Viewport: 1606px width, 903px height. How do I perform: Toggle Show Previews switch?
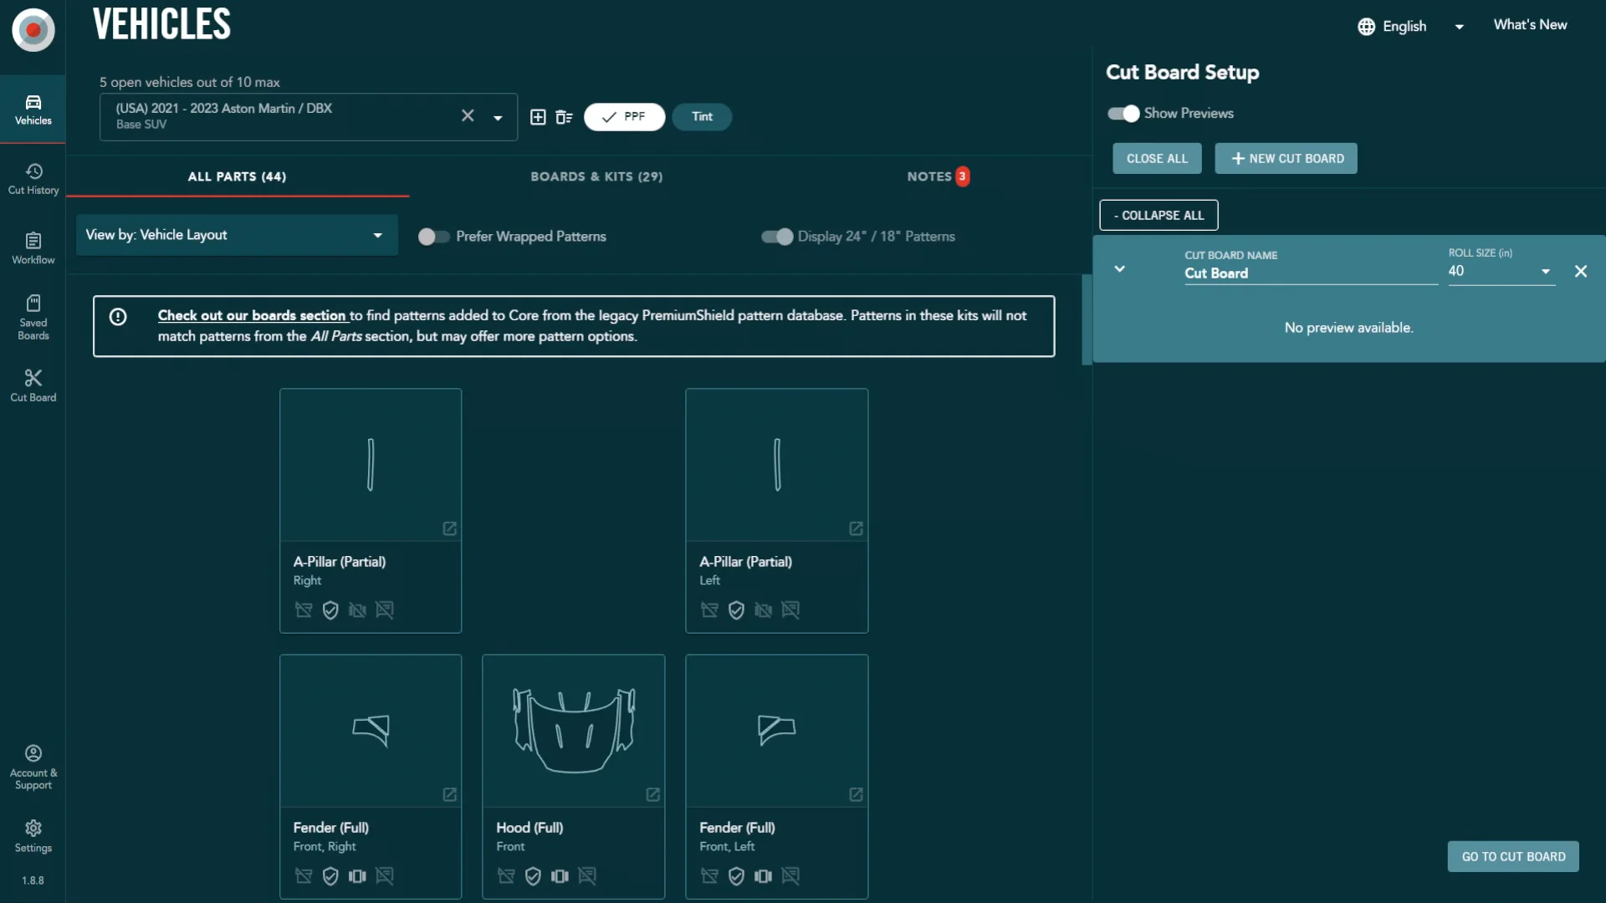pyautogui.click(x=1123, y=114)
